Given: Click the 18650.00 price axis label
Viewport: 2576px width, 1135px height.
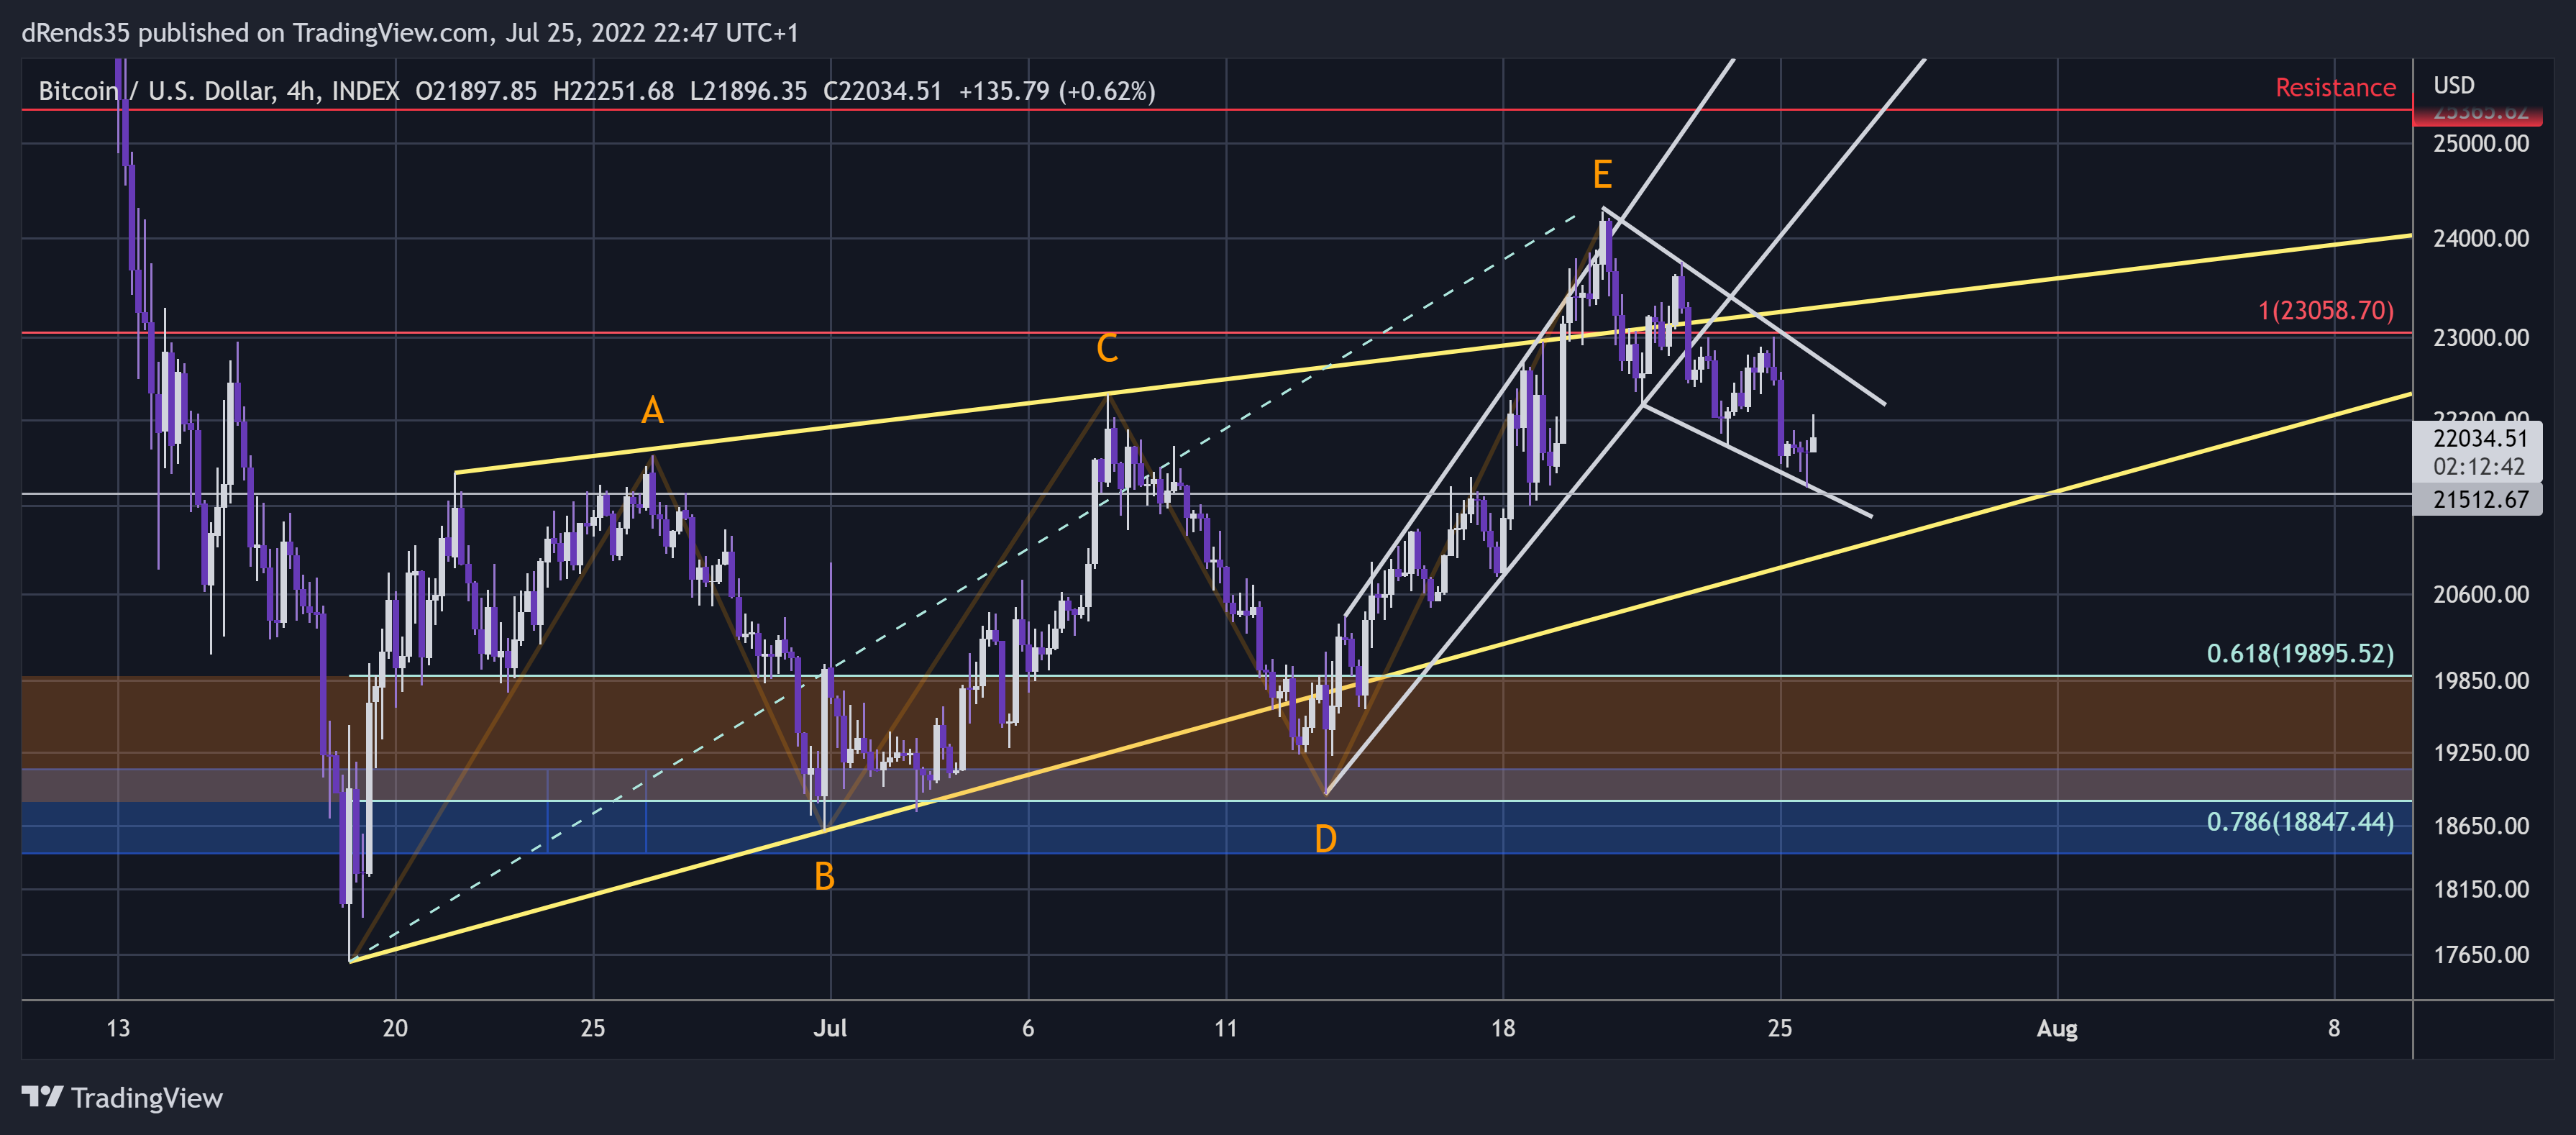Looking at the screenshot, I should pos(2481,825).
